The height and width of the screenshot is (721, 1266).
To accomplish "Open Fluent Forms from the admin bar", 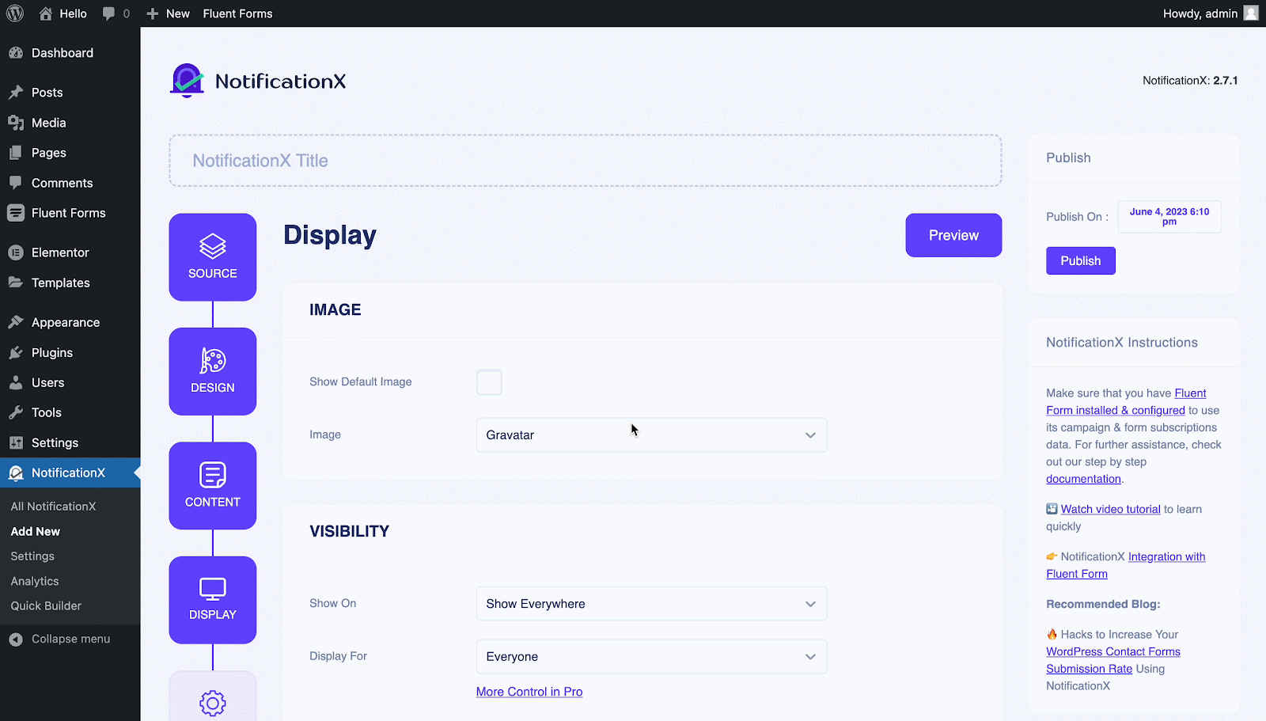I will click(x=237, y=13).
